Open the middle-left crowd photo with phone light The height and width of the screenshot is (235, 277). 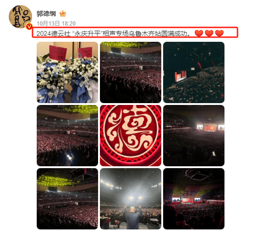pos(67,136)
